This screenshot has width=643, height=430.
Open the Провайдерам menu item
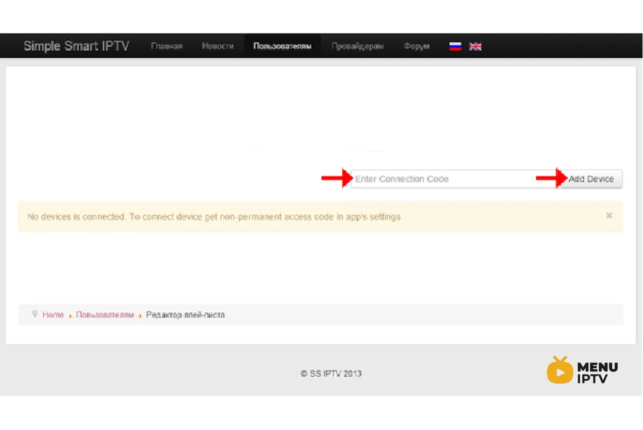[x=358, y=46]
